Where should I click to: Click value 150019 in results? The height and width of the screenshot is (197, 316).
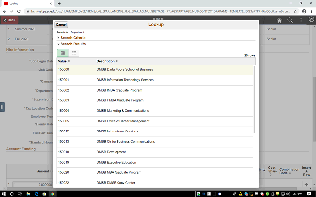click(63, 162)
